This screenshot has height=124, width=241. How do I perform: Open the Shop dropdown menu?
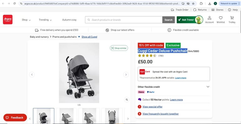[x=26, y=20]
